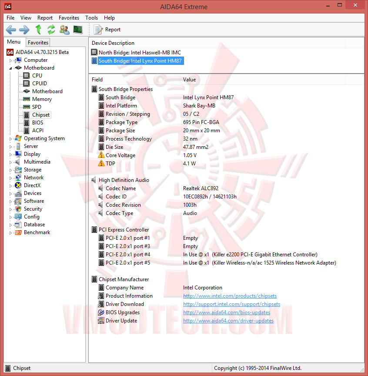Collapse the Motherboard tree node
The image size is (368, 376).
(10, 68)
